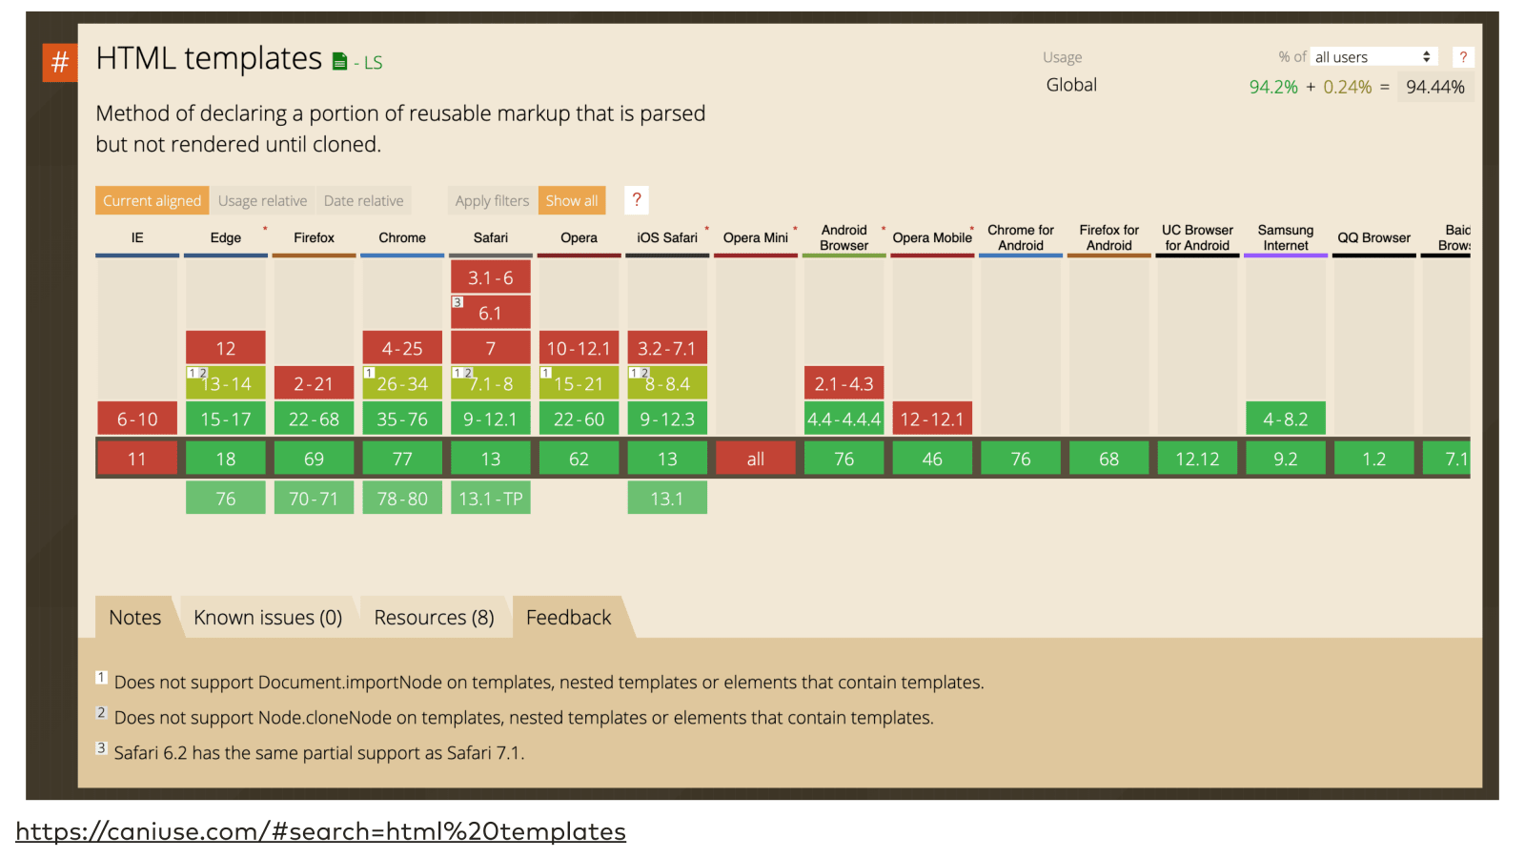Select the iOS Safari 8-8.4 cell
Screen dimensions: 1525x858
(x=667, y=383)
